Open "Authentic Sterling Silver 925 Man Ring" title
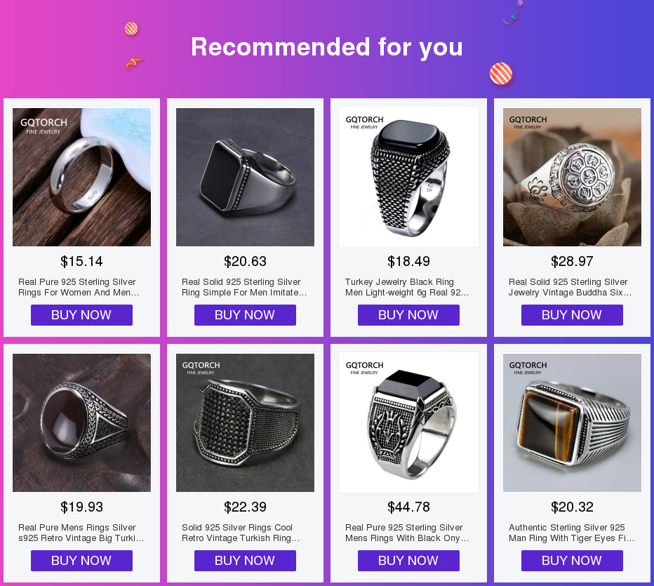Viewport: 654px width, 586px height. (x=571, y=533)
